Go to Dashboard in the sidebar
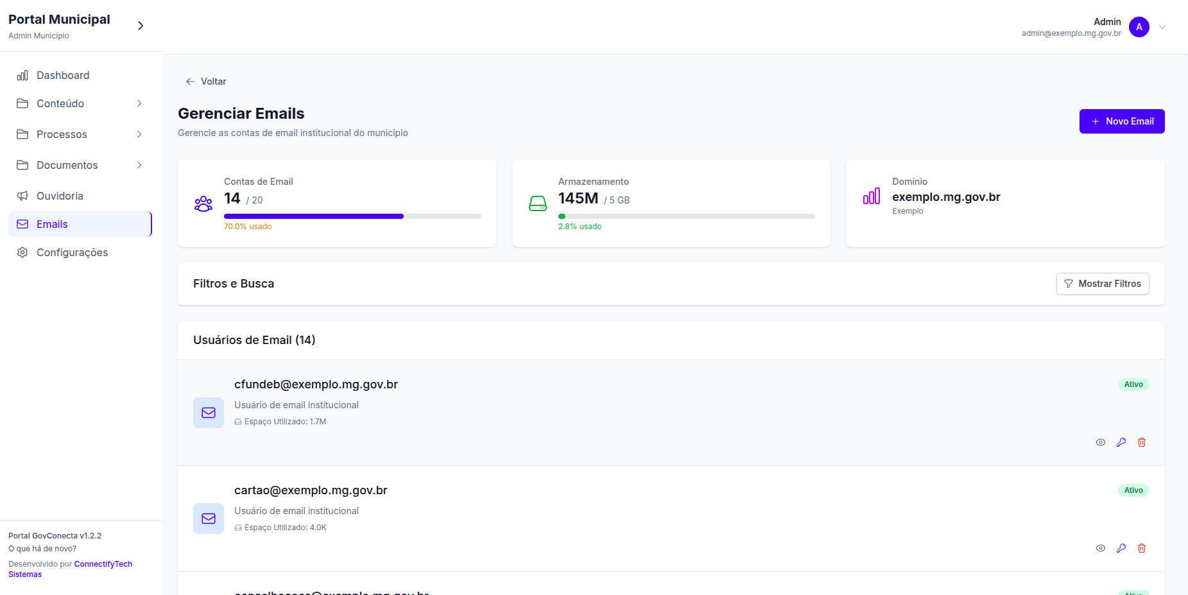Screen dimensions: 1188x595 coord(63,75)
